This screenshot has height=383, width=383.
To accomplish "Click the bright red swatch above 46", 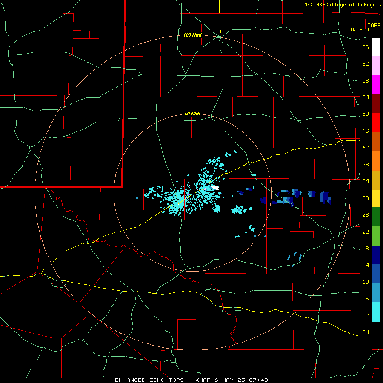I will coord(376,123).
